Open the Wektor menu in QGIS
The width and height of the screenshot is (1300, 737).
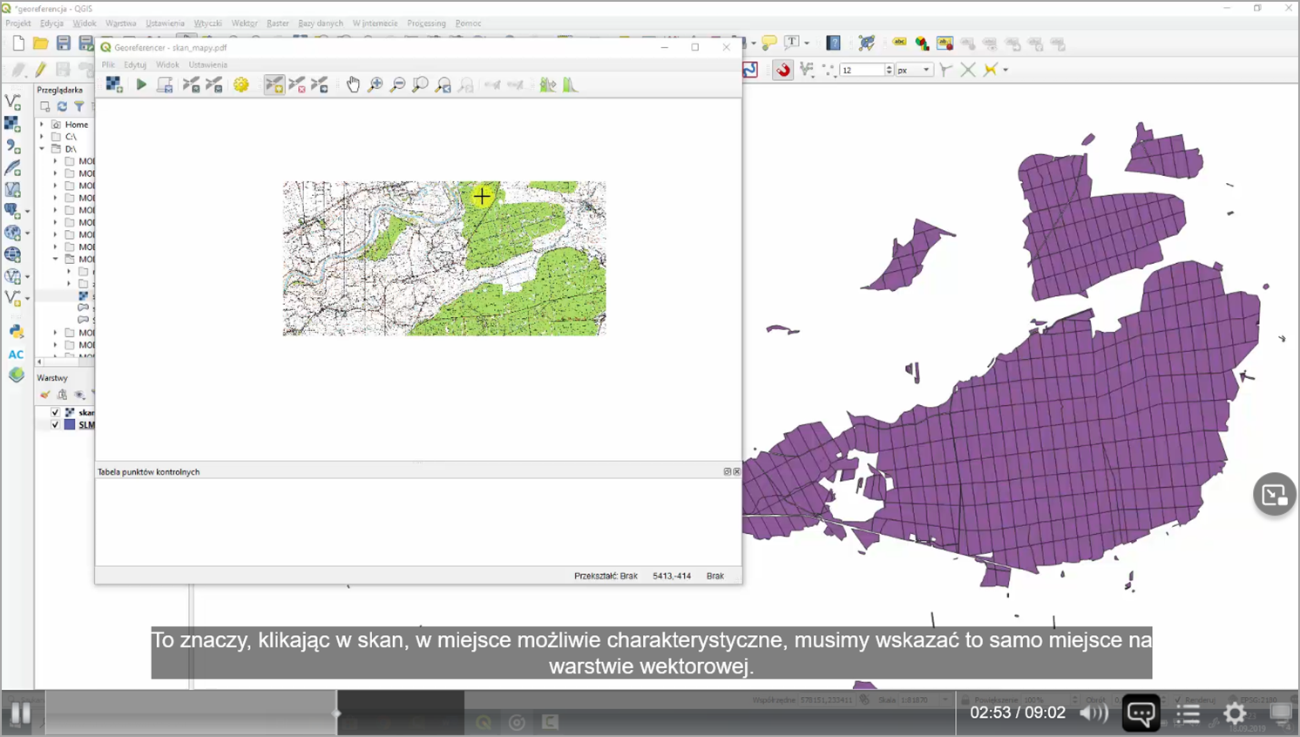click(247, 24)
